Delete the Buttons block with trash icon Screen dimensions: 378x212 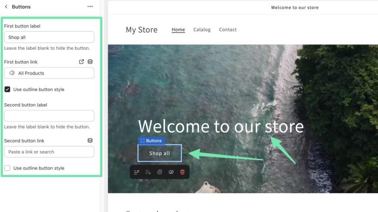[182, 172]
